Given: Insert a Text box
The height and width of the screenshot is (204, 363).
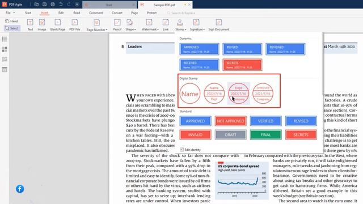Looking at the screenshot, I should pyautogui.click(x=30, y=25).
